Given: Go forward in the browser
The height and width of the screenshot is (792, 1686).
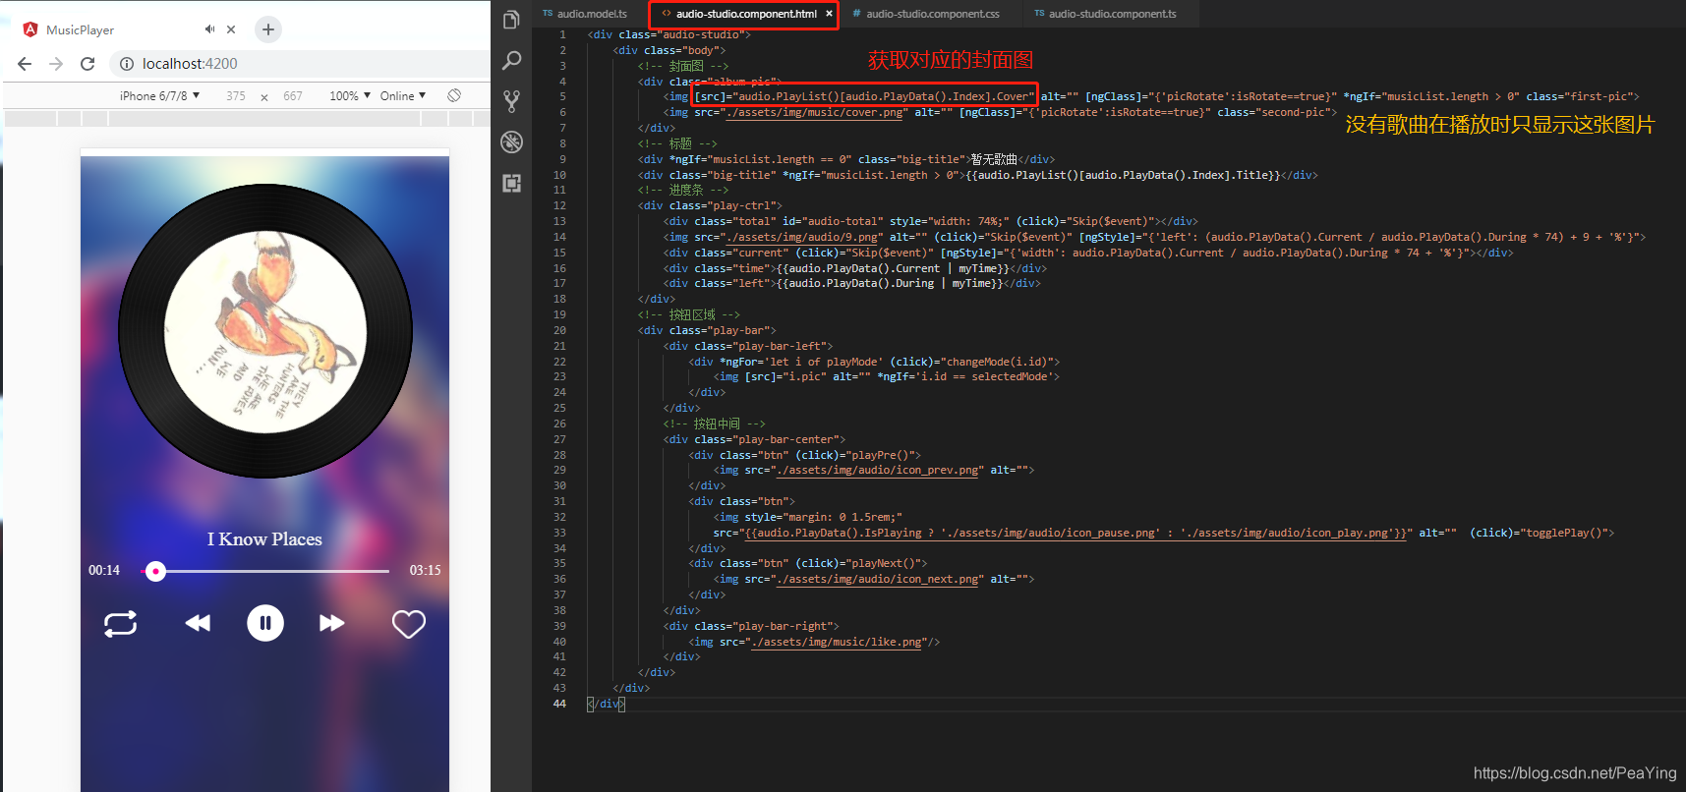Looking at the screenshot, I should pos(56,64).
